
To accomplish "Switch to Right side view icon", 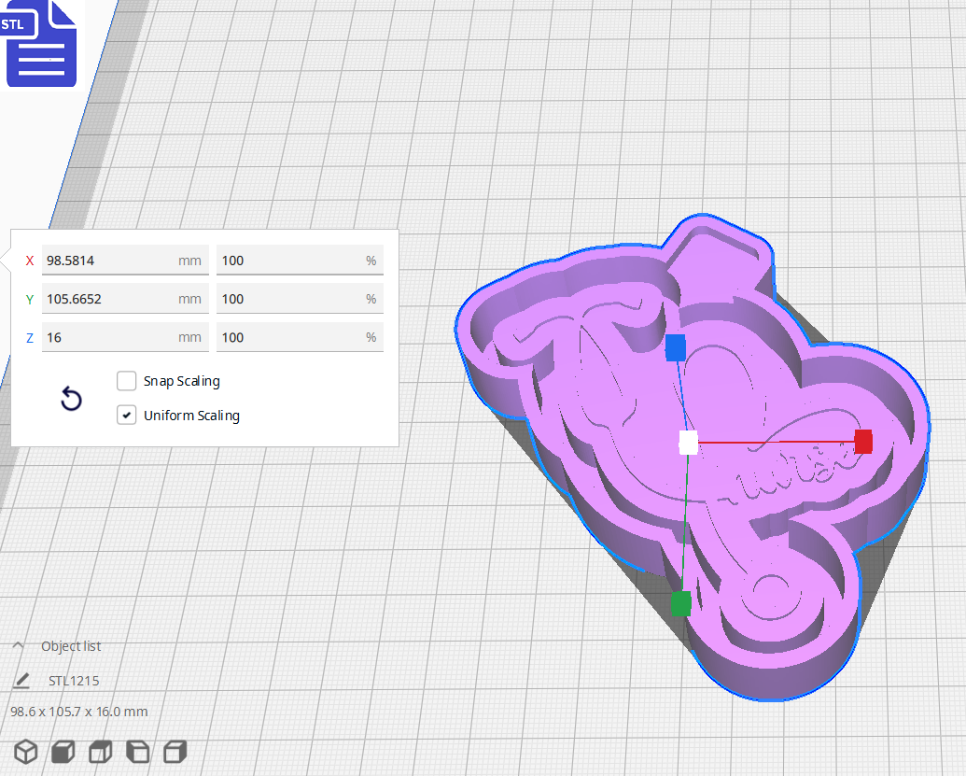I will (175, 752).
